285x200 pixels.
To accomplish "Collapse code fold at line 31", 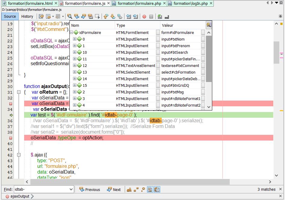I will 19,92.
